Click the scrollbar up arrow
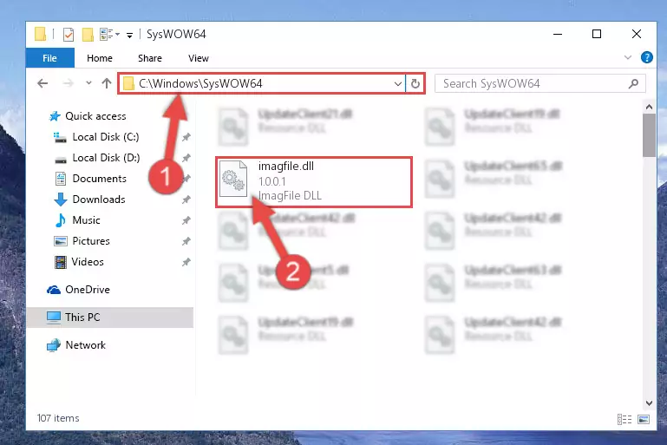 click(649, 108)
